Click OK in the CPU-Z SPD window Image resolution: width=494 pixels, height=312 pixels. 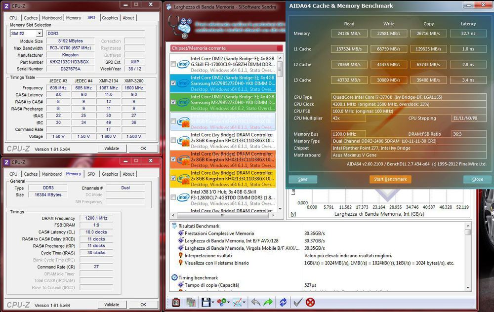143,148
